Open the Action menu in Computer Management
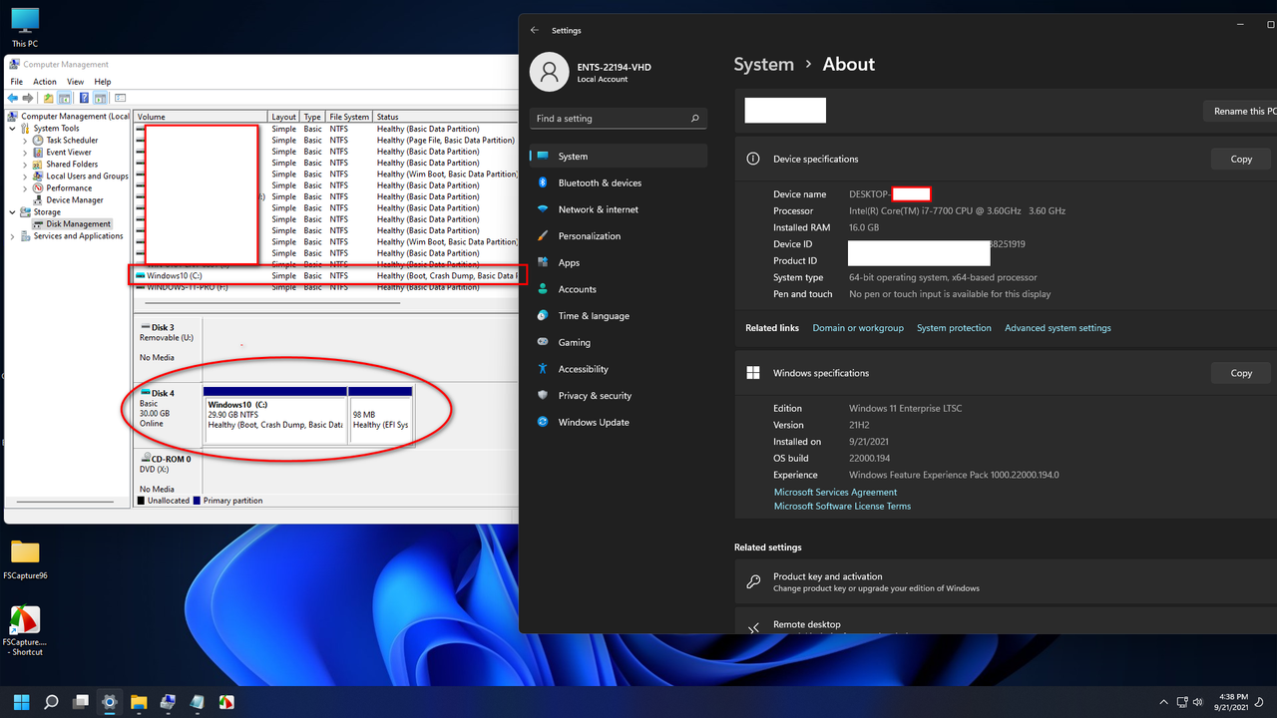Screen dimensions: 1277x718 click(45, 82)
